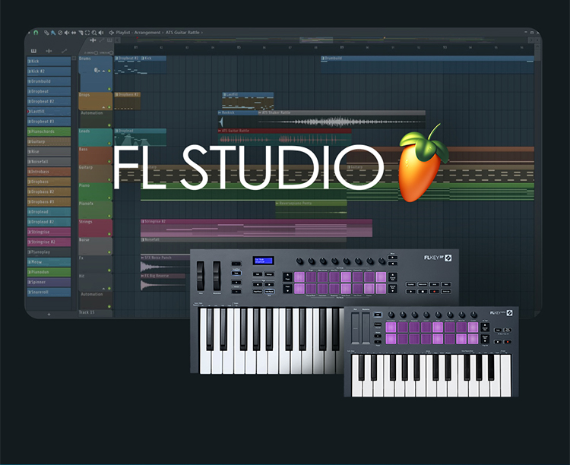This screenshot has height=465, width=570.
Task: Mute the Leads track
Action: [109, 144]
